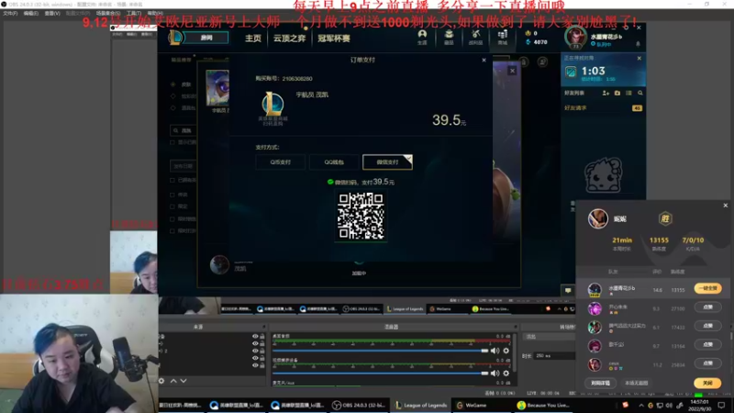Click the friend list search icon
734x413 pixels.
click(639, 94)
